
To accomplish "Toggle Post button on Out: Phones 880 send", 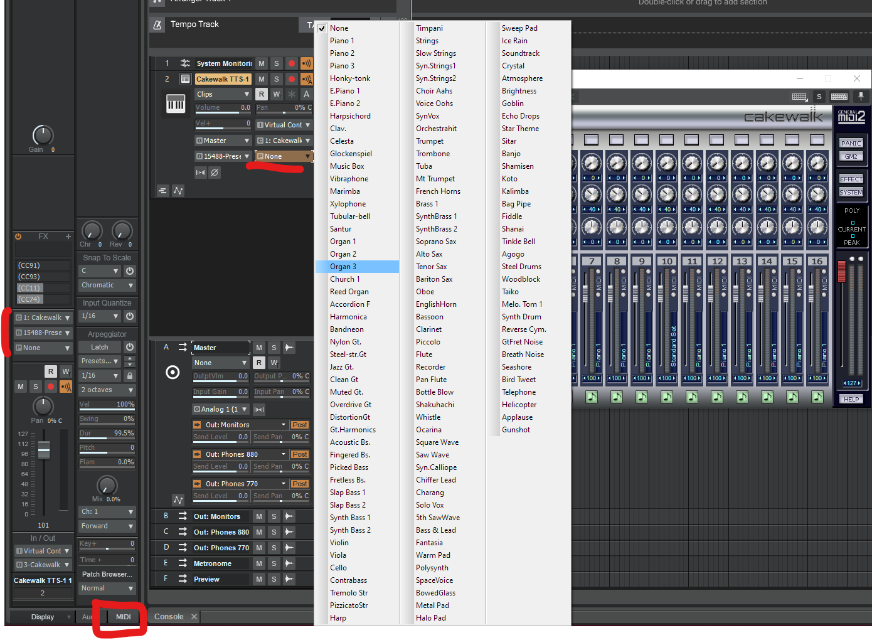I will click(300, 454).
